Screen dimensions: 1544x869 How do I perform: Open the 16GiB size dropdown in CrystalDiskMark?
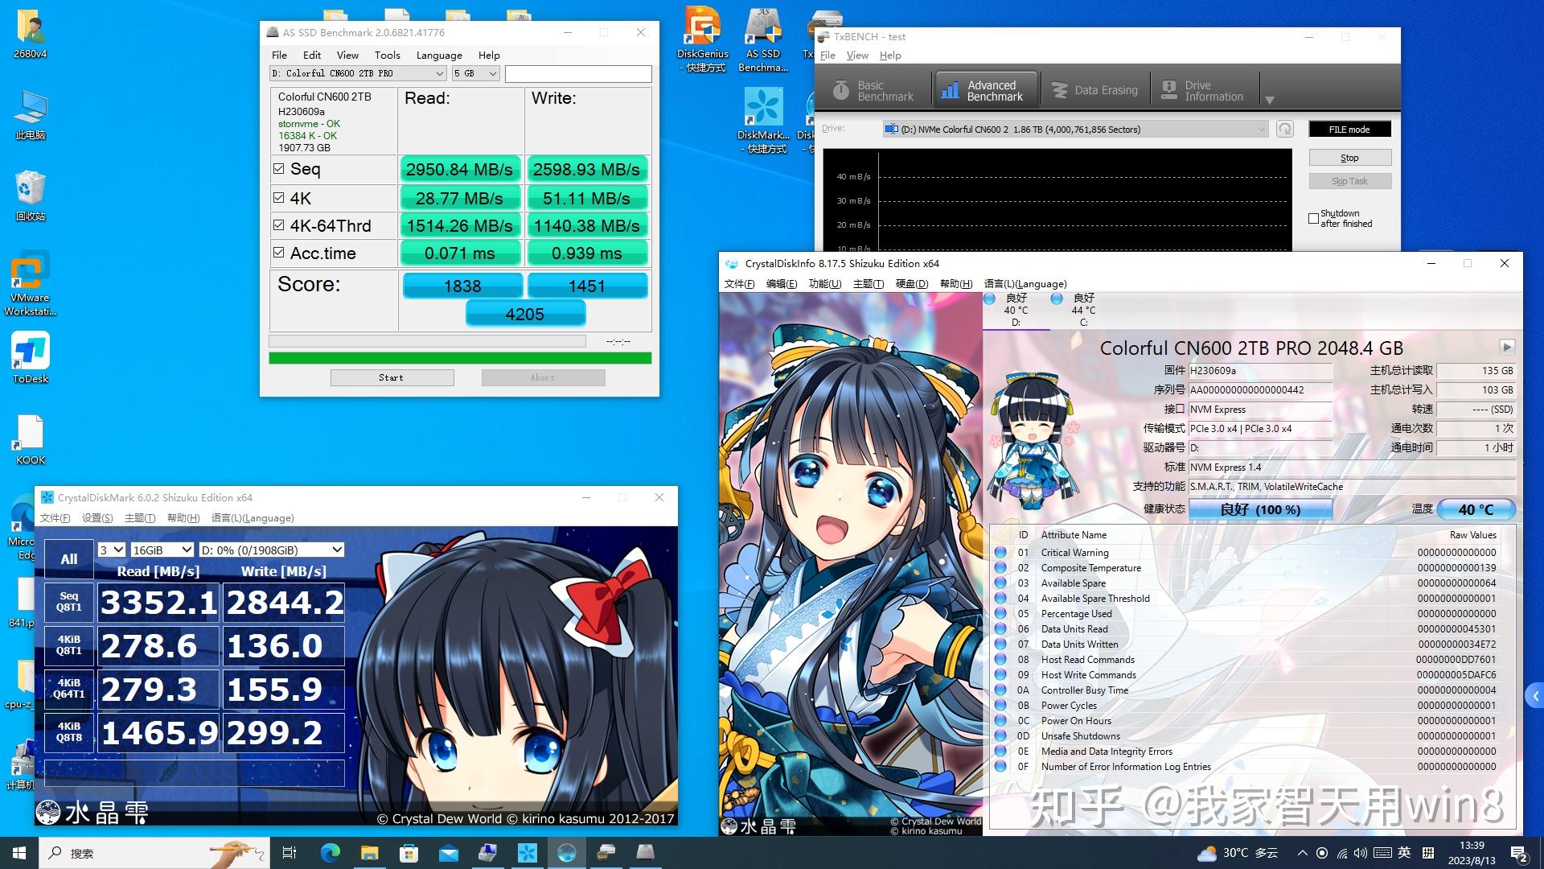point(161,550)
